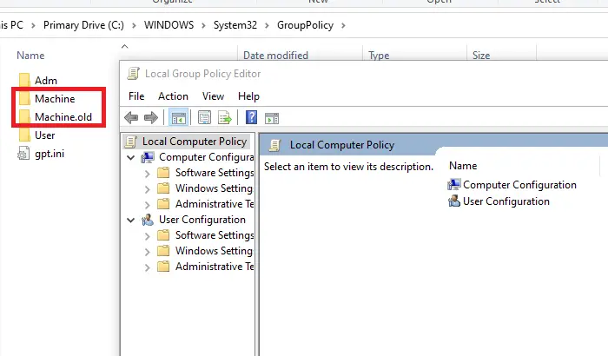The width and height of the screenshot is (608, 356).
Task: Toggle the Show/Hide Console Tree icon
Action: 178,117
